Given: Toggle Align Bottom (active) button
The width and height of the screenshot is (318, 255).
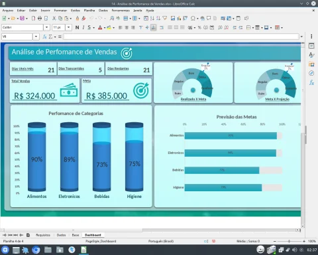Looking at the screenshot, I should (x=154, y=27).
